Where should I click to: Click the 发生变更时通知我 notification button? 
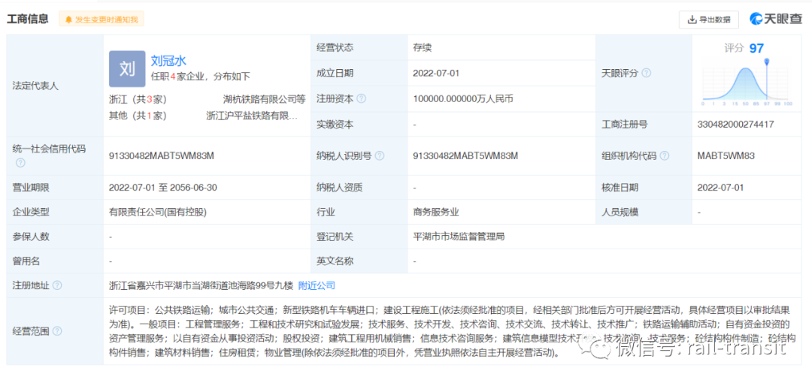click(101, 20)
